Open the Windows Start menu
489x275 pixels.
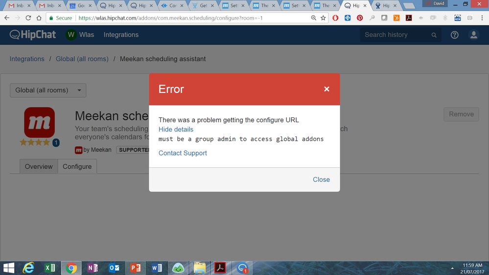point(9,268)
